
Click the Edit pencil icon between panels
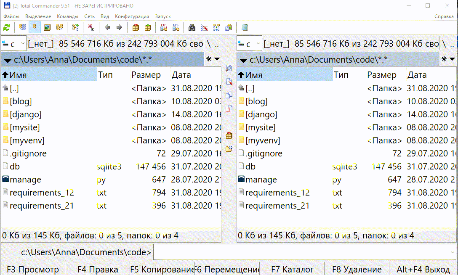coord(229,82)
